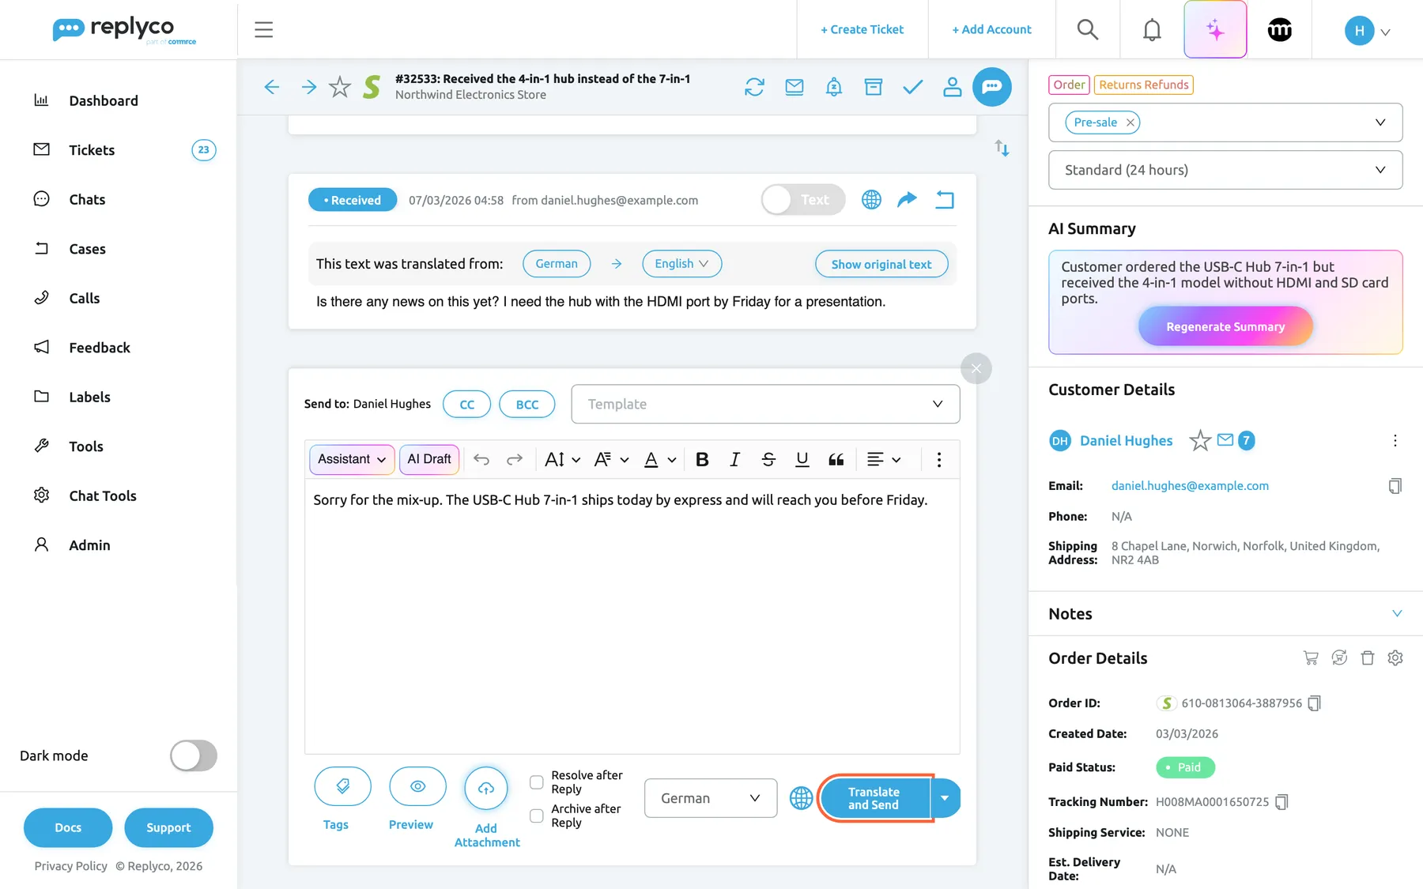This screenshot has height=889, width=1423.
Task: Open Tags for the reply
Action: pyautogui.click(x=342, y=786)
